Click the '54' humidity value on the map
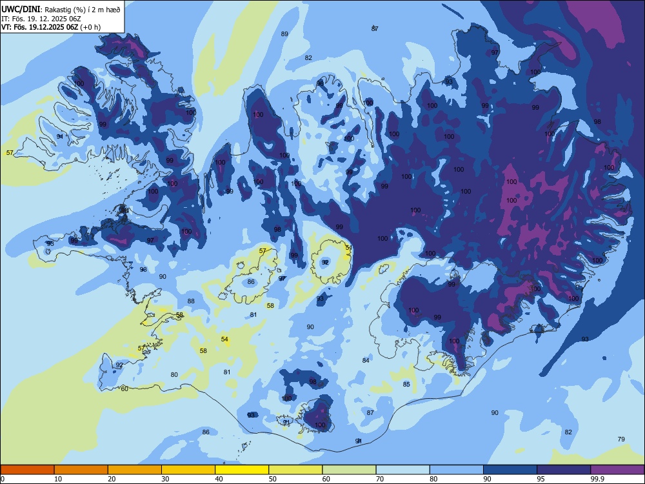Screen dimensions: 645x484 click(x=224, y=339)
